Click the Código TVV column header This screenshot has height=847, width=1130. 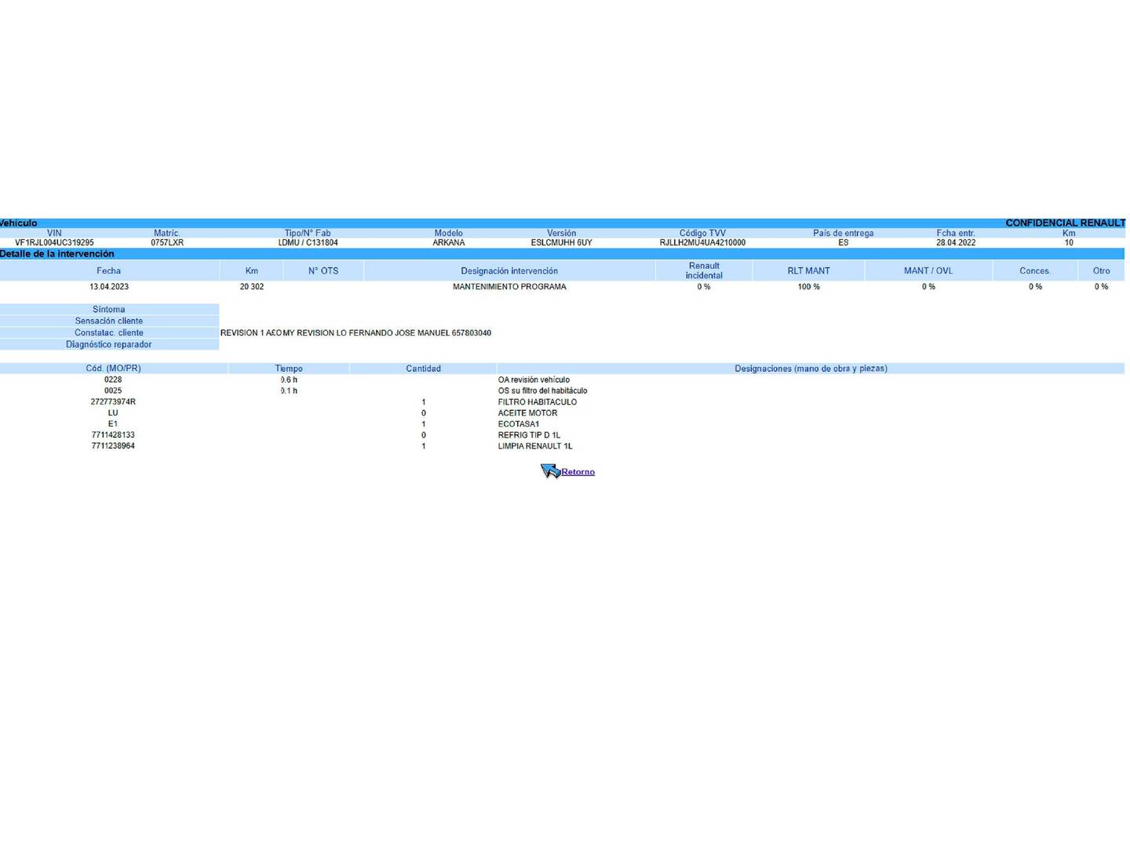pos(702,233)
